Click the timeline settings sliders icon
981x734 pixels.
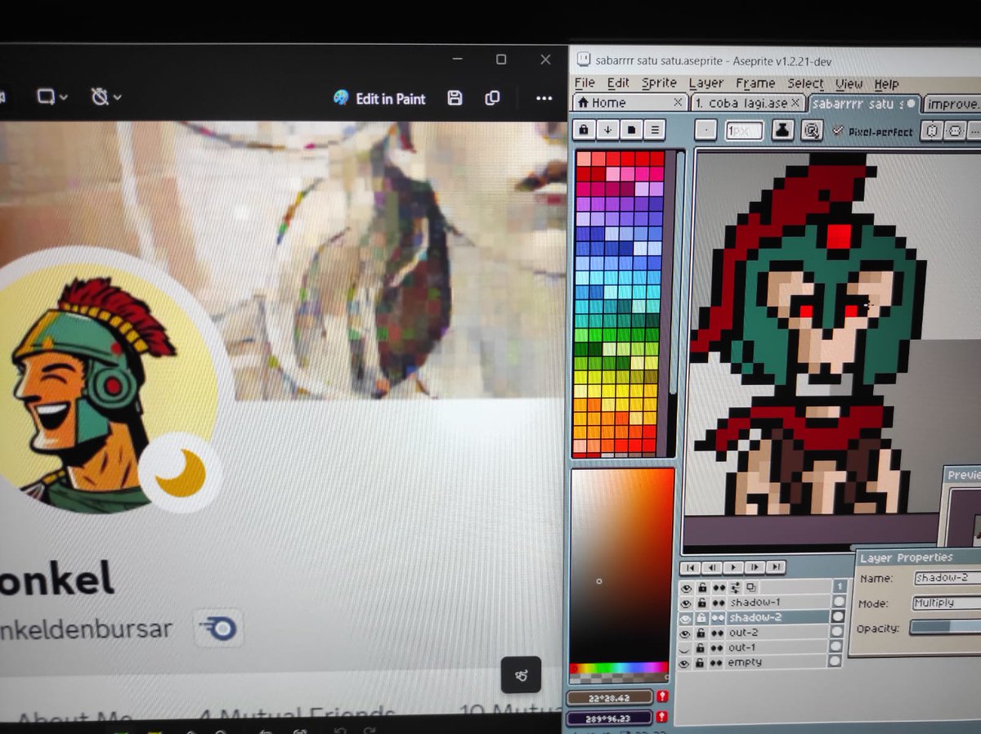click(x=735, y=588)
